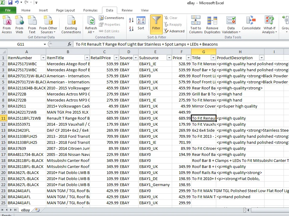Click the From Access icon
Viewport: 289px width, 216px height.
point(7,25)
